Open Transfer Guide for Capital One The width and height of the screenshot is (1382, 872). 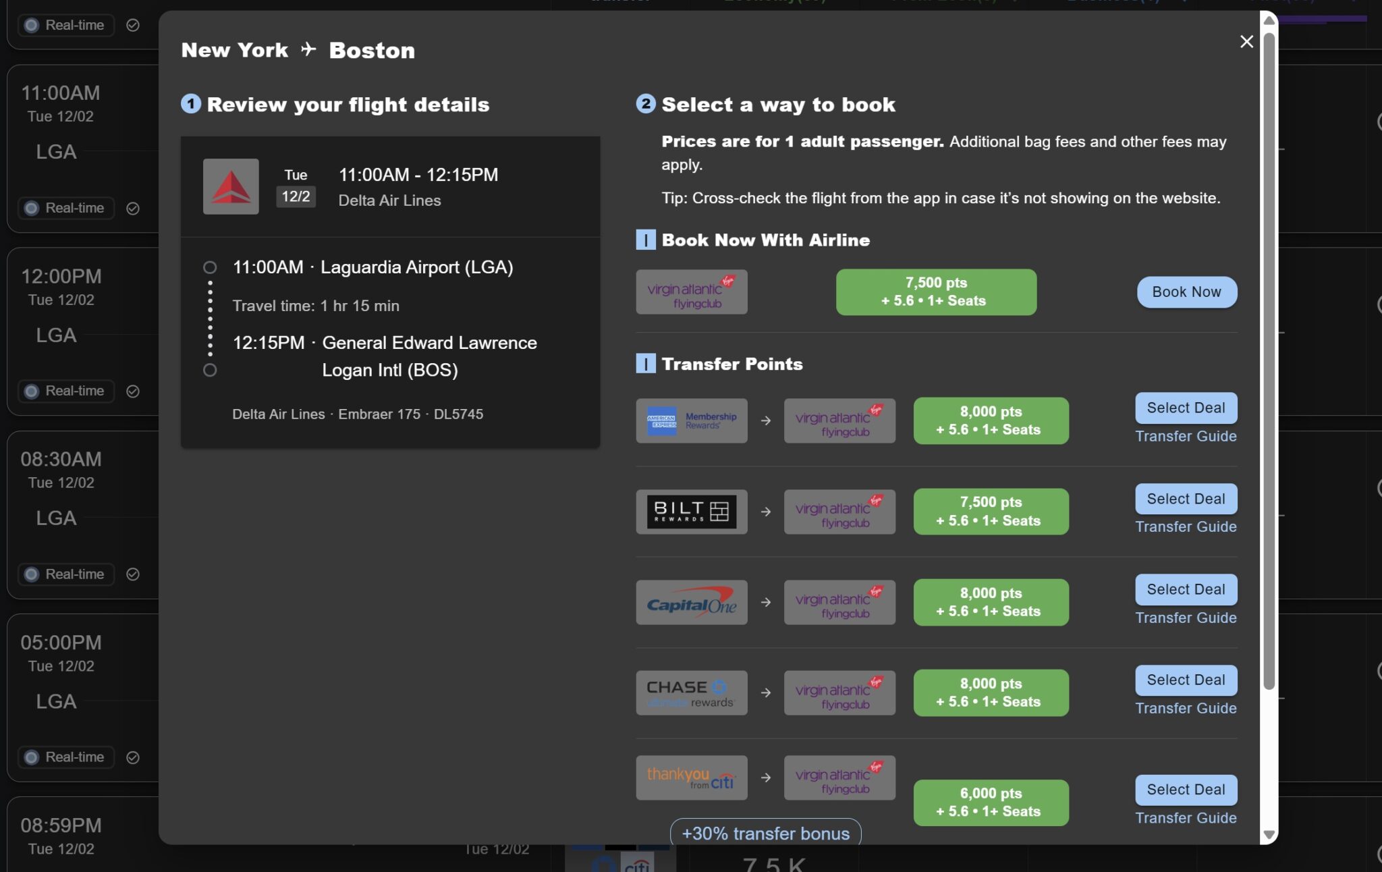pos(1186,618)
